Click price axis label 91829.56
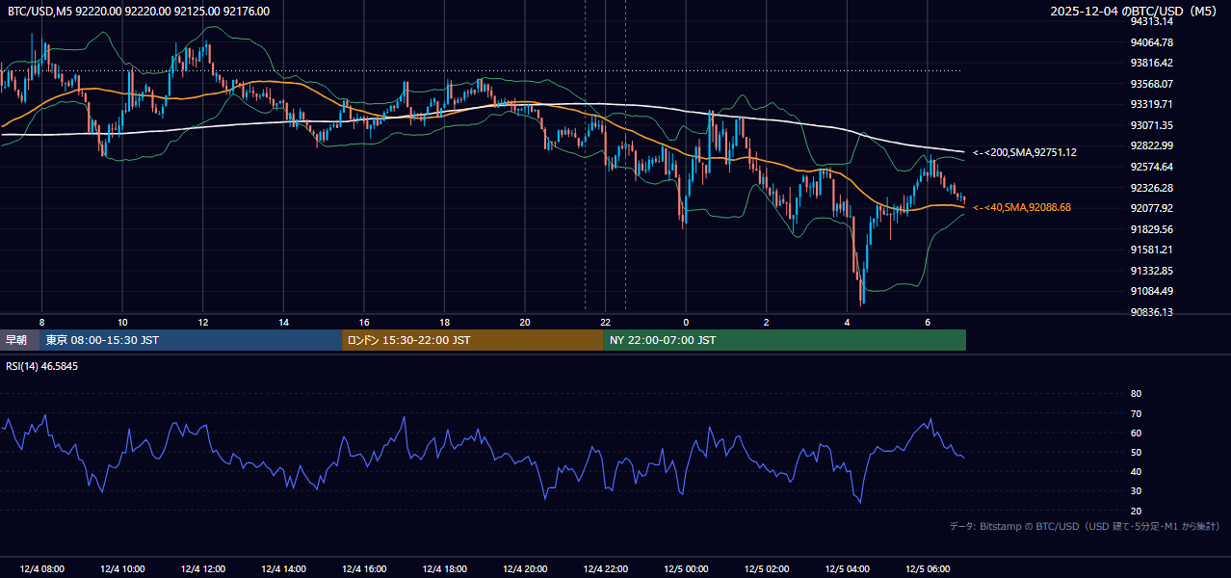Screen dimensions: 1231x578 (1151, 229)
